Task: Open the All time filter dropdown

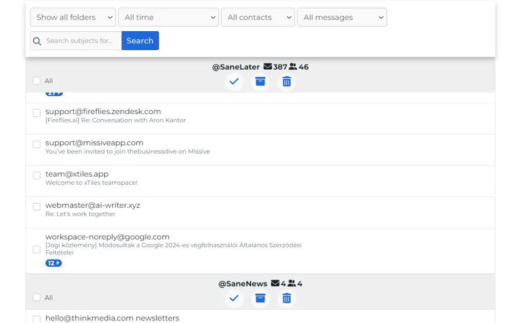Action: (168, 17)
